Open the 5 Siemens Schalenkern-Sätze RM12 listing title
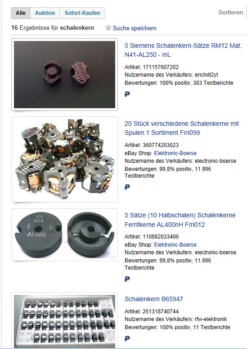Image resolution: width=247 pixels, height=349 pixels. (183, 50)
